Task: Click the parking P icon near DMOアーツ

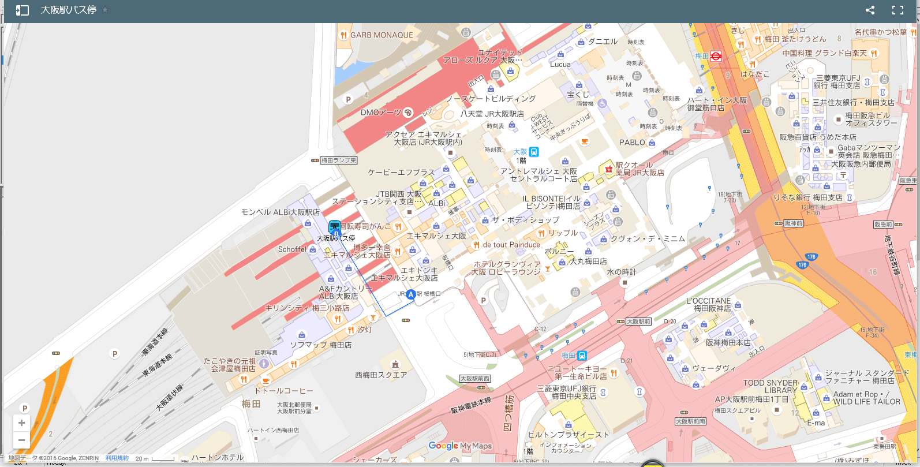Action: tap(348, 99)
